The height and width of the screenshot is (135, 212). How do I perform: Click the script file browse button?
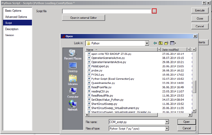pyautogui.click(x=154, y=11)
